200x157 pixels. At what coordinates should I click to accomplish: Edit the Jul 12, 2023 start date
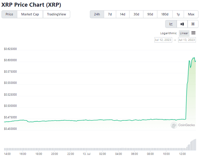[163, 40]
